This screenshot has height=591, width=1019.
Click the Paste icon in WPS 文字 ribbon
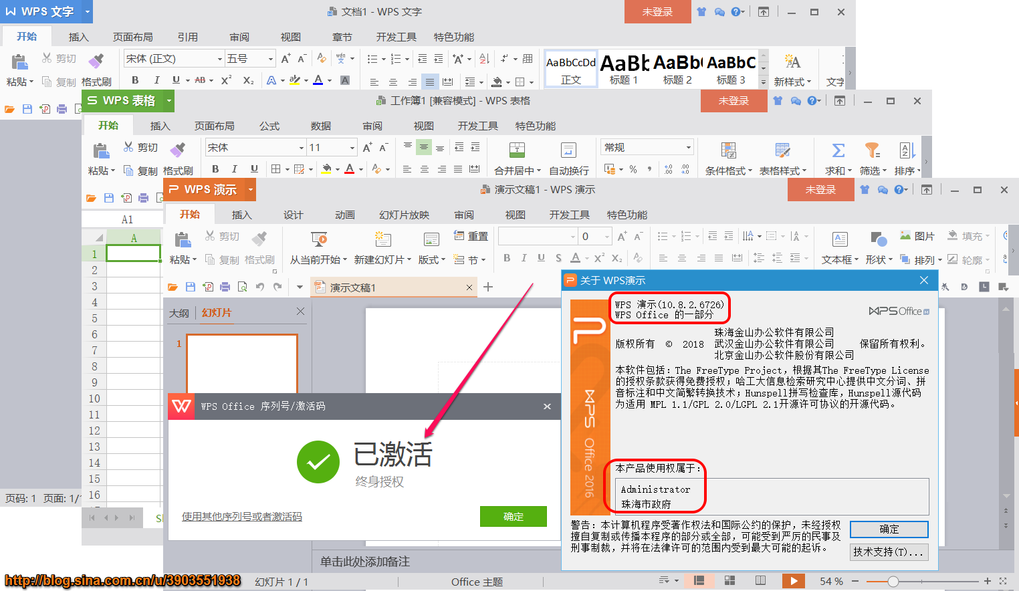(19, 62)
